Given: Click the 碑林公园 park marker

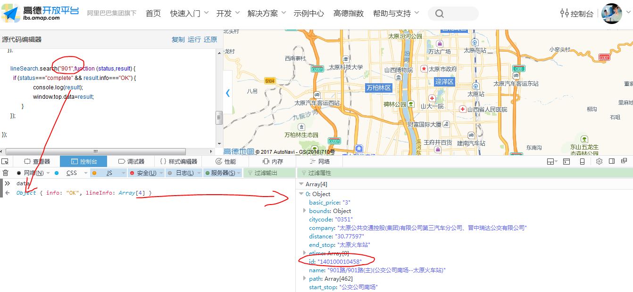Looking at the screenshot, I should [x=411, y=104].
